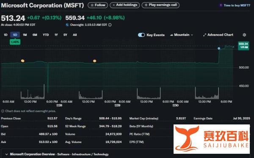The image size is (254, 158).
Task: Open the chart settings gear icon
Action: (x=244, y=35)
